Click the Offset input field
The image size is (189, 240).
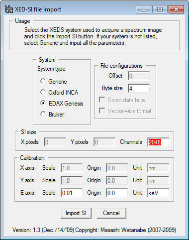[x=139, y=76]
